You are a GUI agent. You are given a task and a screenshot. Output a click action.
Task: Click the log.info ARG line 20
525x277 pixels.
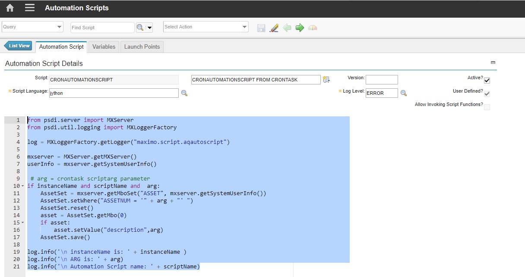(76, 259)
